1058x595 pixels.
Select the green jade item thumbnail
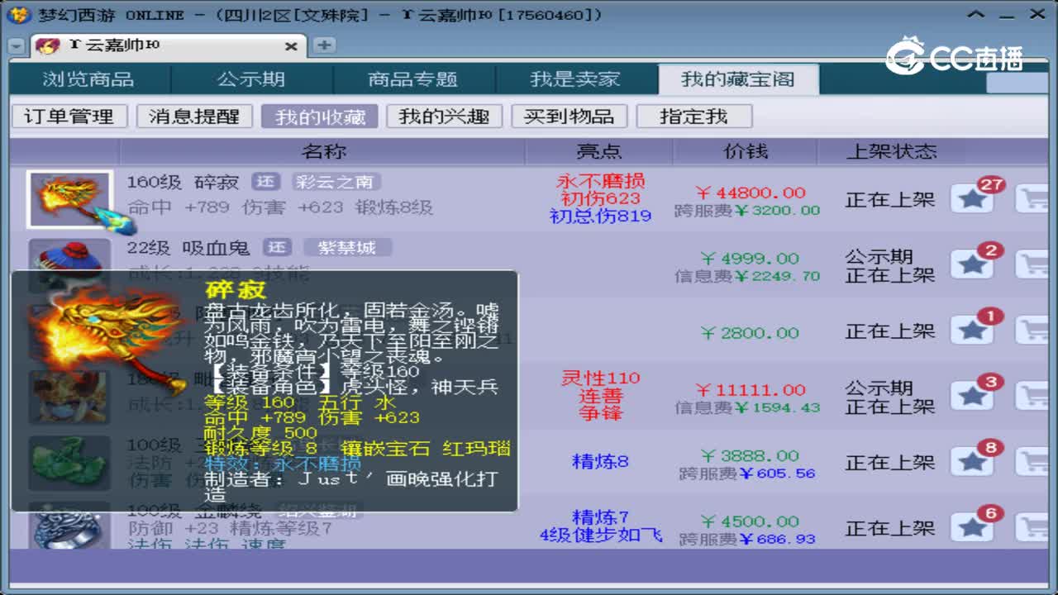(69, 464)
